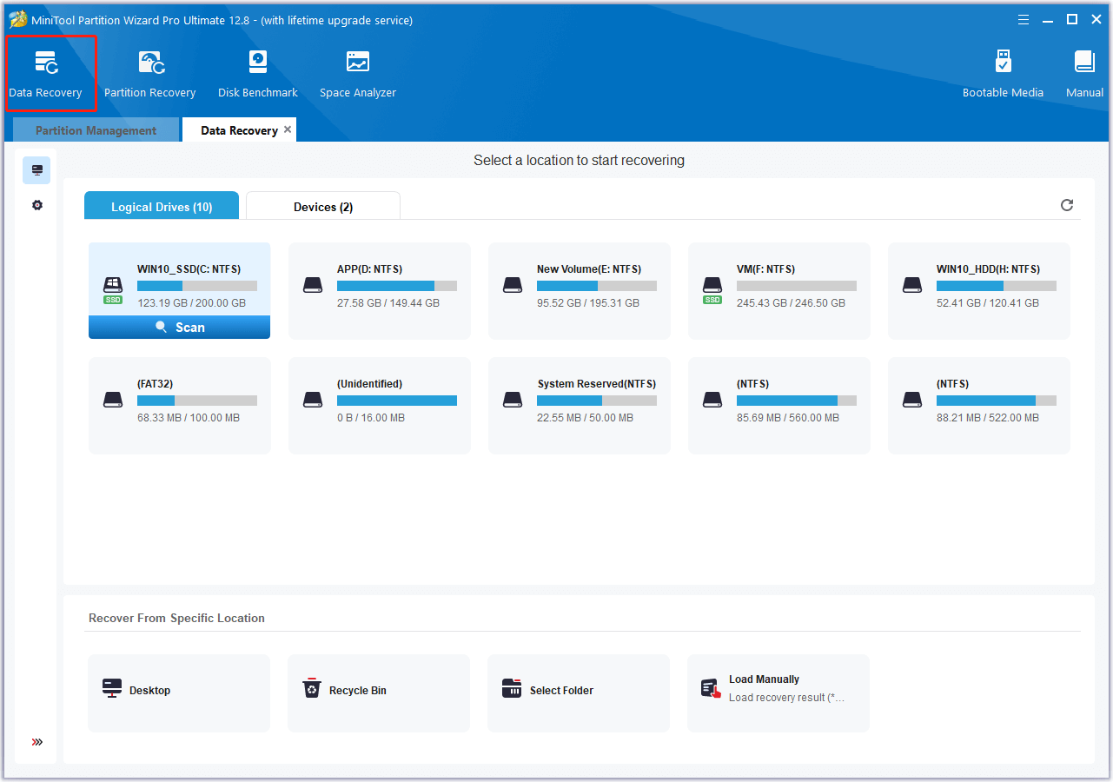Select the System Reserved(NTFS) drive icon

click(513, 399)
